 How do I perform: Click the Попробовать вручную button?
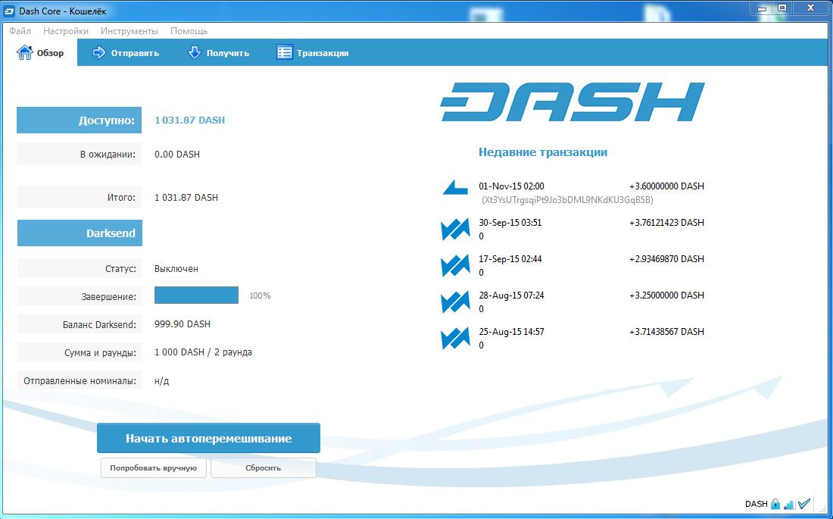click(x=154, y=468)
